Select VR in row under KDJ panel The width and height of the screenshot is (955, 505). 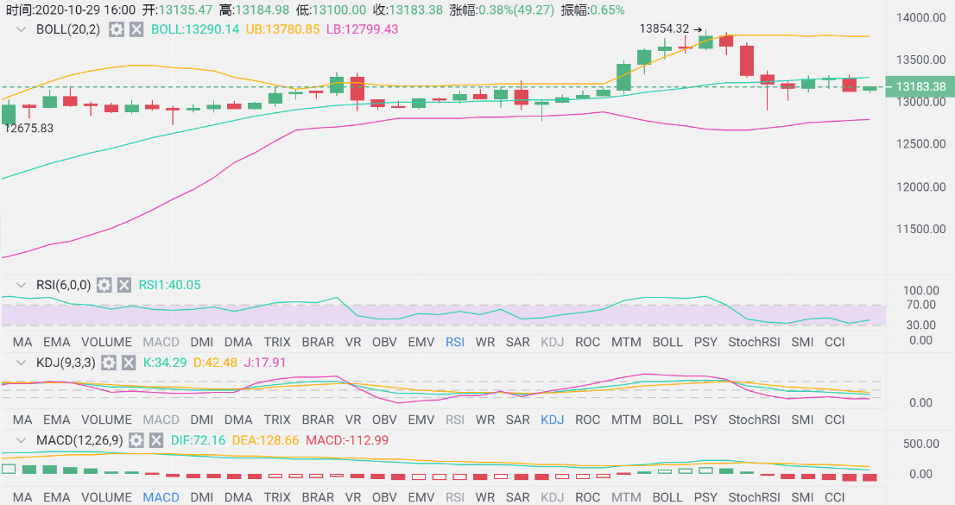click(353, 420)
